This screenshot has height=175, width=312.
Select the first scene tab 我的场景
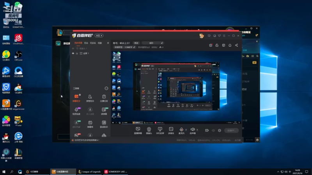point(78,43)
